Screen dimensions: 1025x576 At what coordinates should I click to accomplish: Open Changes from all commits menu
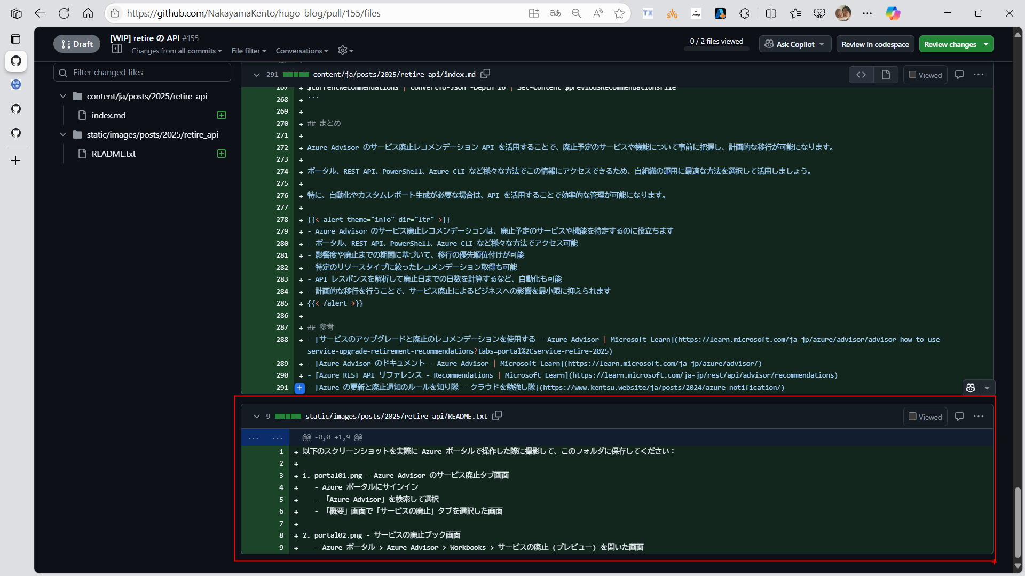(176, 51)
